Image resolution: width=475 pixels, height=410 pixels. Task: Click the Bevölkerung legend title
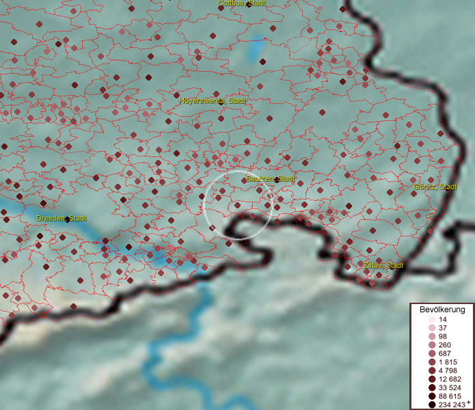442,309
